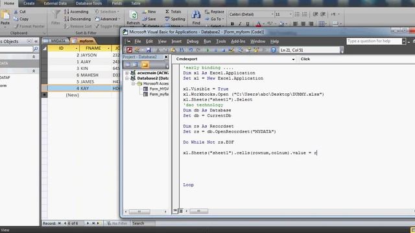Sort Descending in Access ribbon
This screenshot has height=233, width=415.
[77, 19]
